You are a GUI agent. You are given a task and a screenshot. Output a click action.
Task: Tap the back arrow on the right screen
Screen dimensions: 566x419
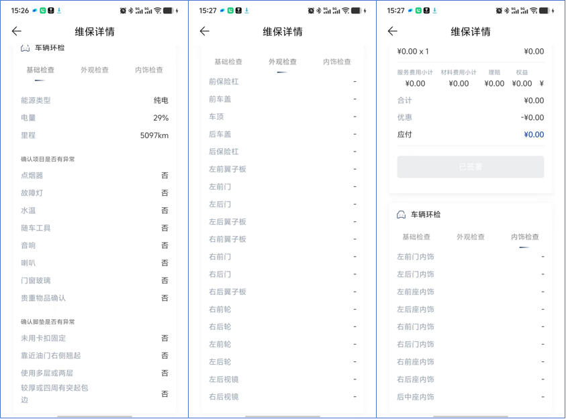point(393,32)
